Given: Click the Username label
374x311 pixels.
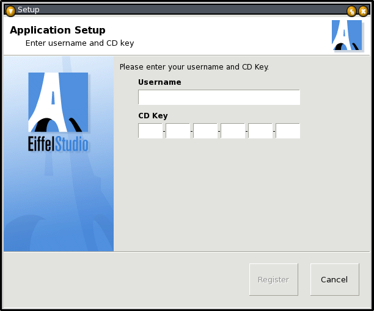Looking at the screenshot, I should point(159,82).
